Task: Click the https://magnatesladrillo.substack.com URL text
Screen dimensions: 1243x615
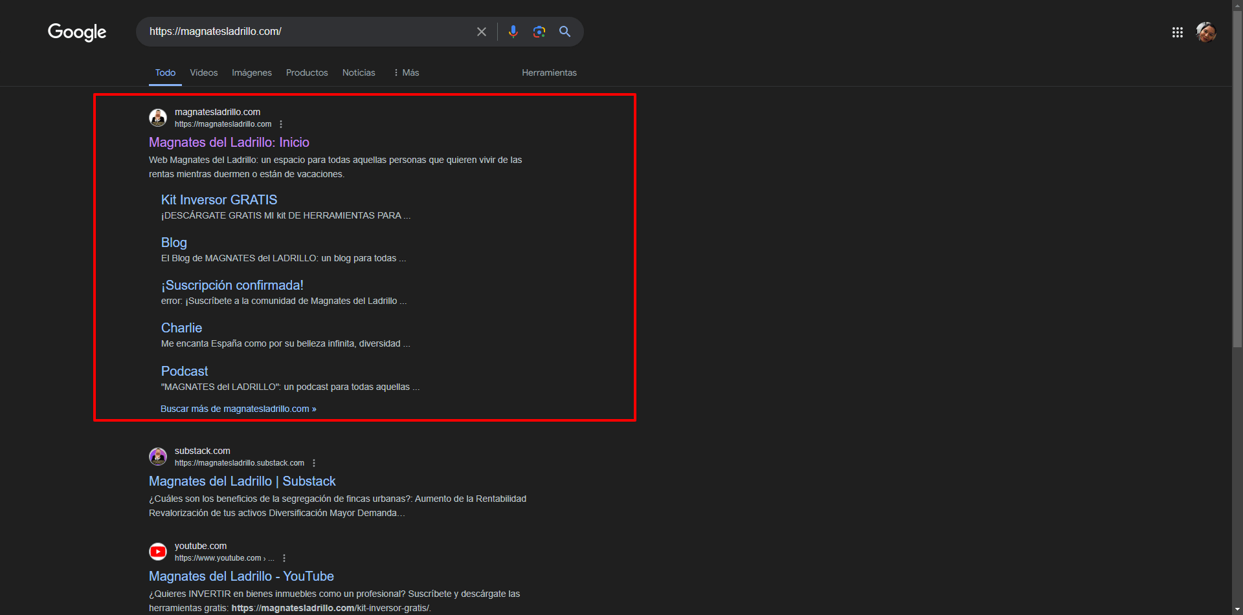Action: 240,463
